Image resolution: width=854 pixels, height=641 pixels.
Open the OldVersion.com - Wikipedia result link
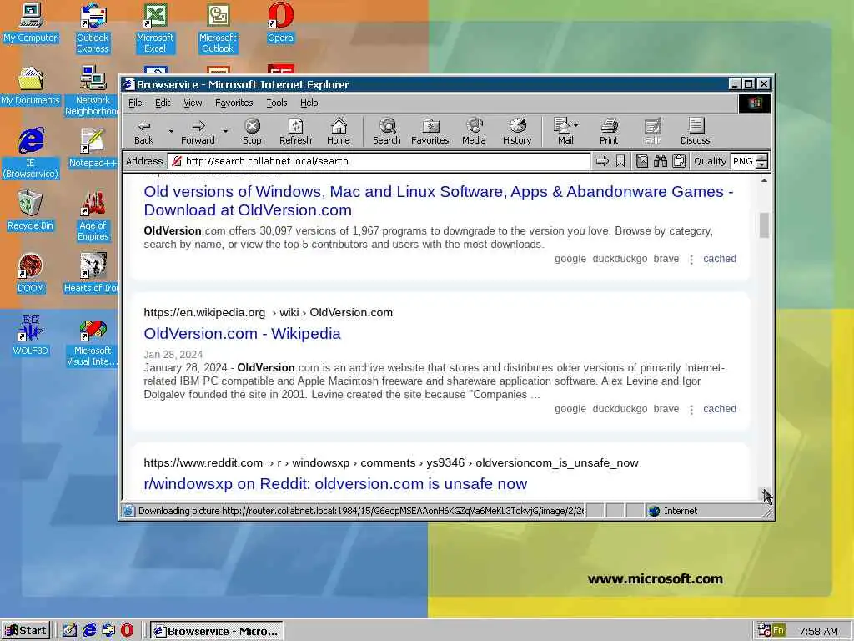(x=243, y=334)
